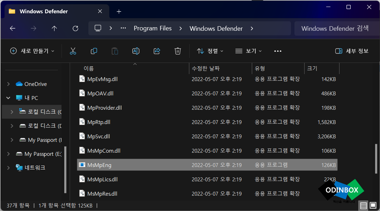Click the Copy icon in toolbar

(94, 51)
